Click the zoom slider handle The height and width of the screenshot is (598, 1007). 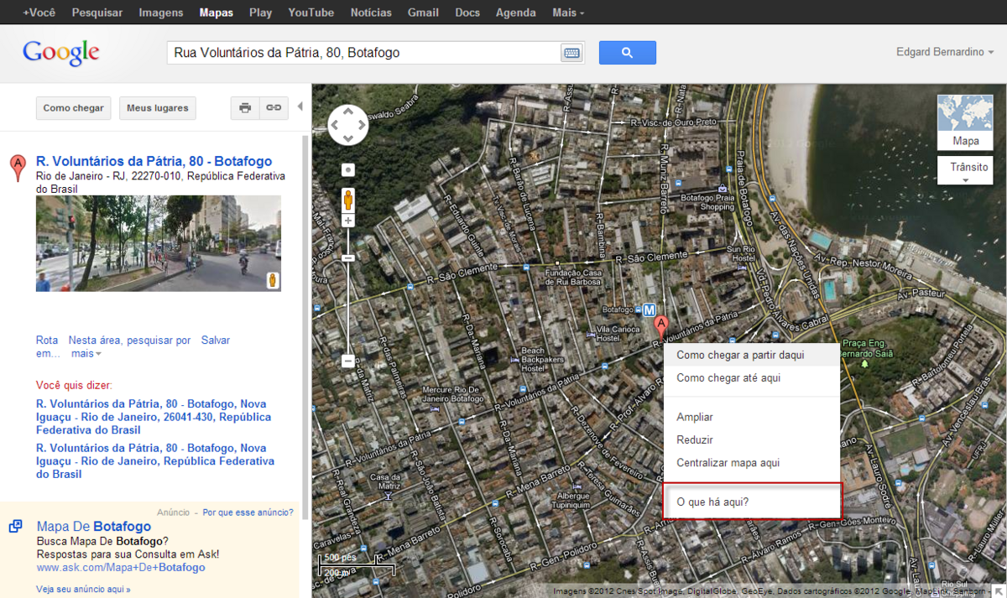[348, 258]
